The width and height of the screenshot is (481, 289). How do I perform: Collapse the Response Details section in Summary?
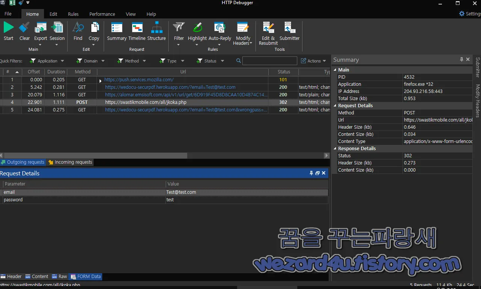pyautogui.click(x=336, y=148)
